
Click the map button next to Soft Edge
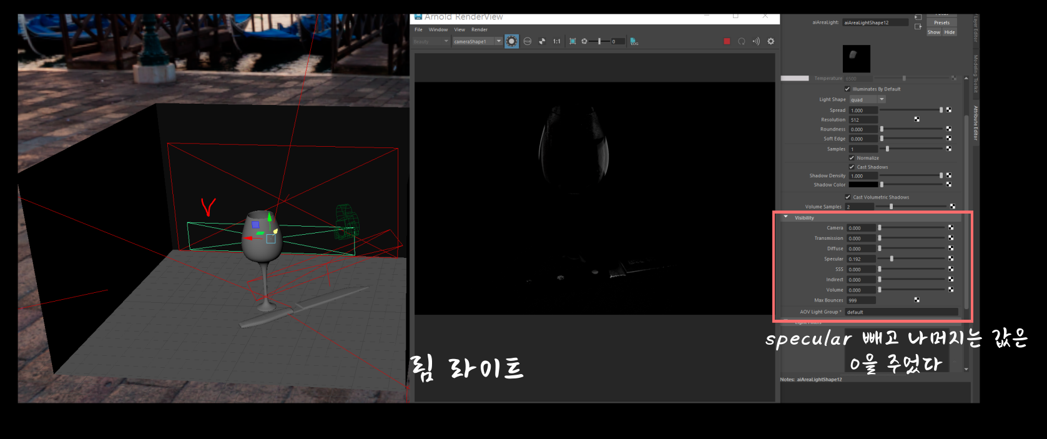tap(949, 139)
